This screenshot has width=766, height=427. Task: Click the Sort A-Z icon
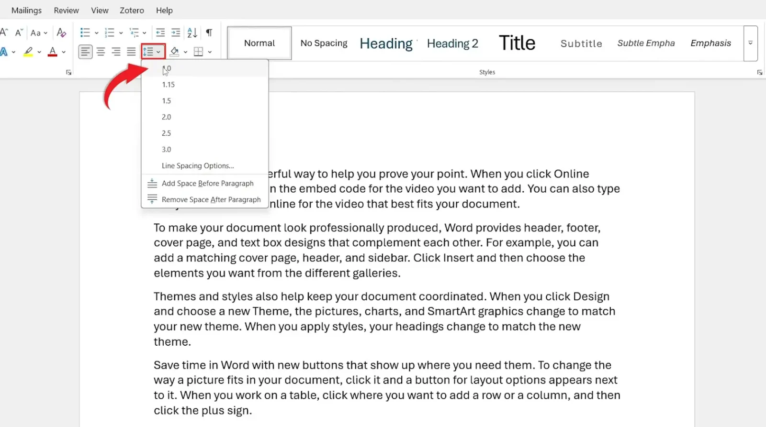[x=192, y=33]
